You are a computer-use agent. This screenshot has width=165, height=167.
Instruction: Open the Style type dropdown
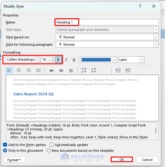(x=156, y=30)
